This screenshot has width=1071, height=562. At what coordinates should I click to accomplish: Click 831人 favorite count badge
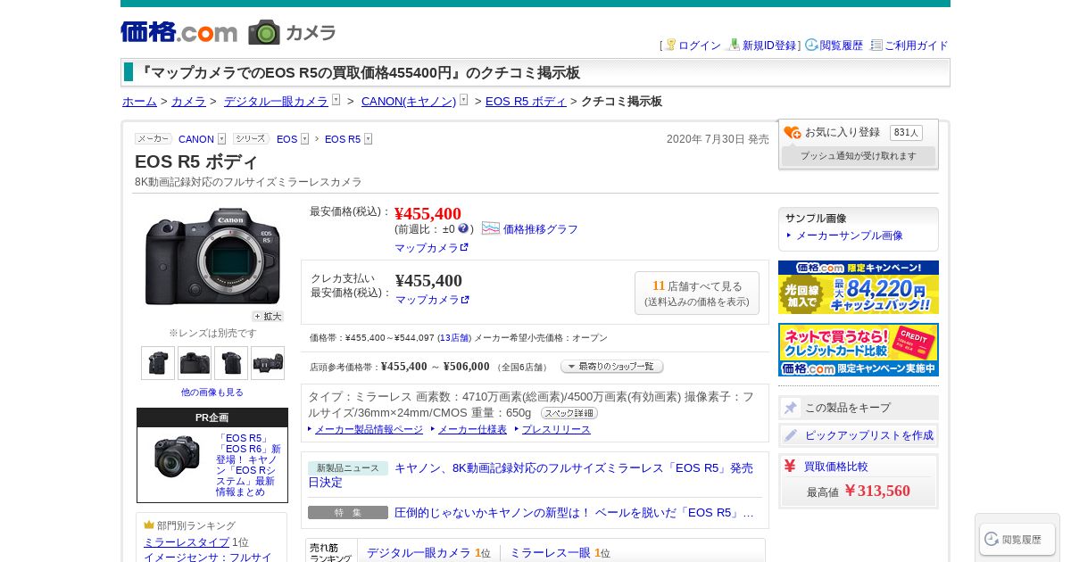(906, 133)
